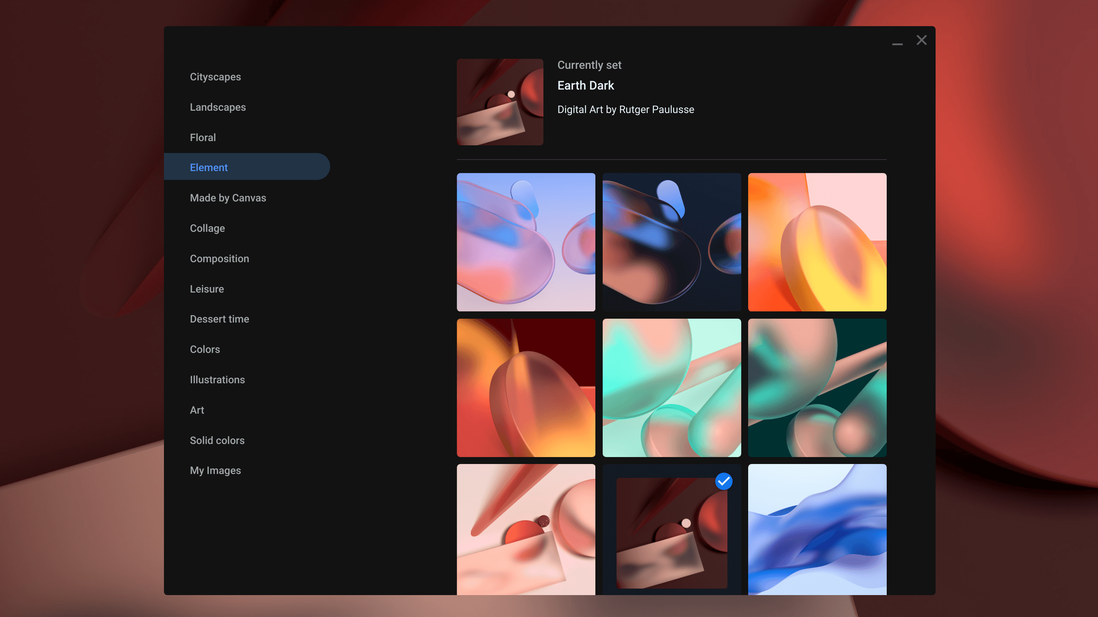
Task: Select Earth Dark preview thumbnail at top
Action: [500, 102]
